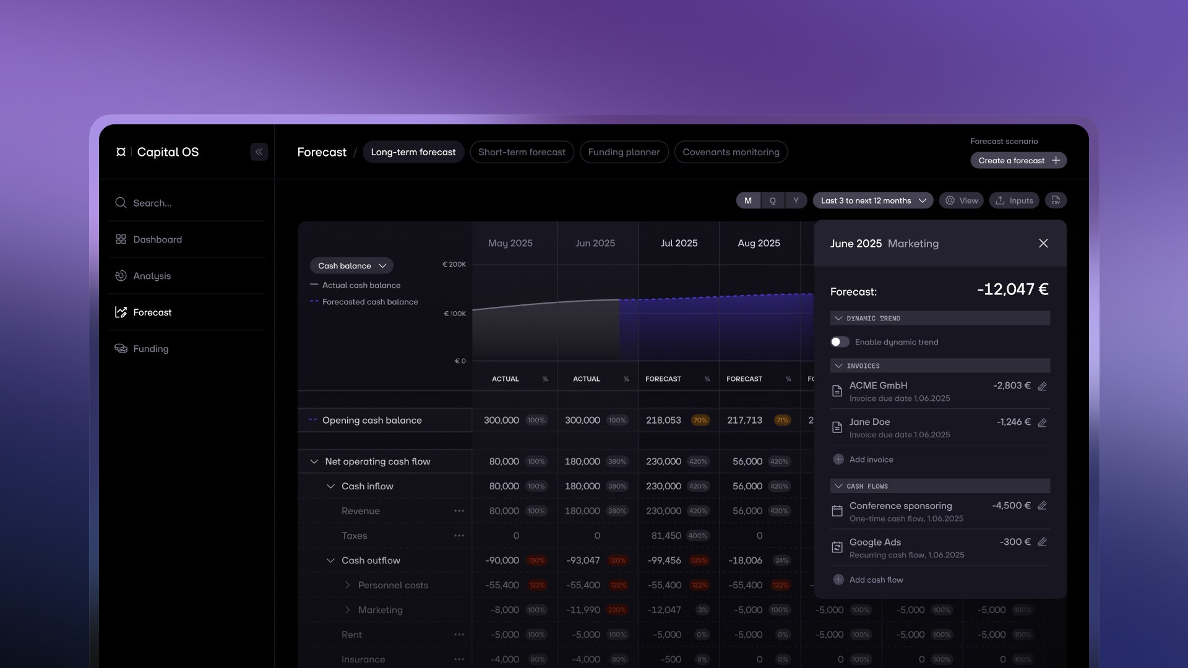Enable dynamic trend toggle
This screenshot has width=1188, height=668.
(x=840, y=342)
